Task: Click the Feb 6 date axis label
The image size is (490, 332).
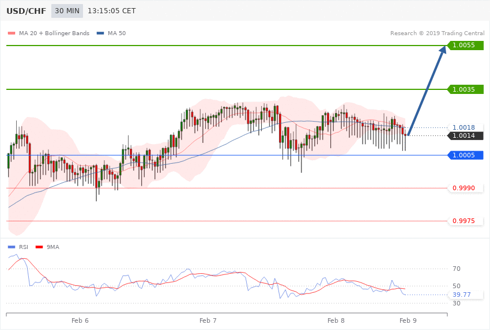Action: pyautogui.click(x=80, y=320)
